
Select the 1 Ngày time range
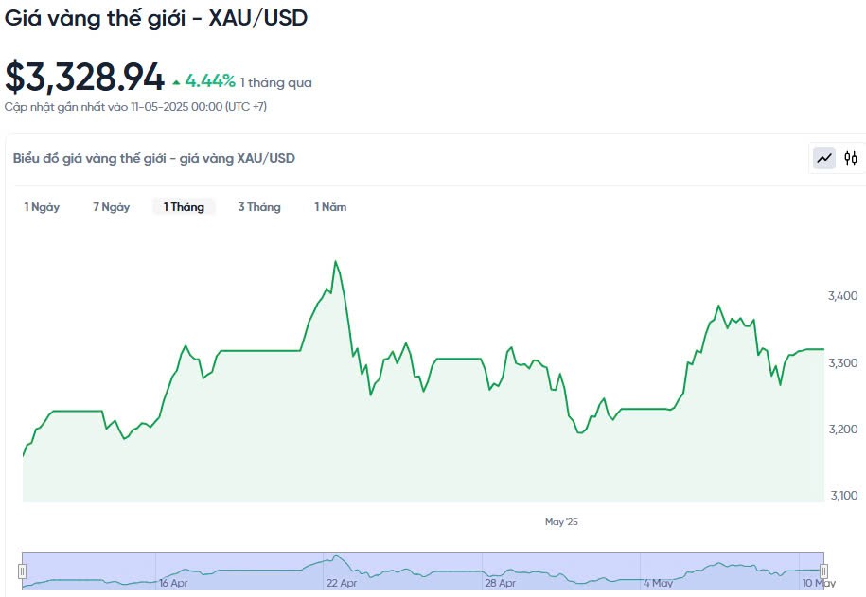pos(42,207)
